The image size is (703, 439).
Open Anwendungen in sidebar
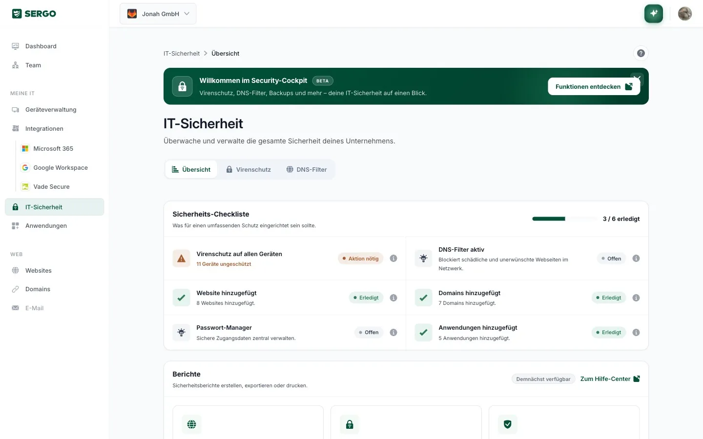[55, 226]
